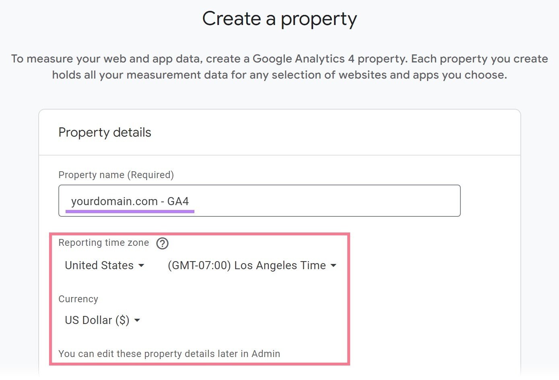Click the text about editing property details in Admin

tap(169, 353)
